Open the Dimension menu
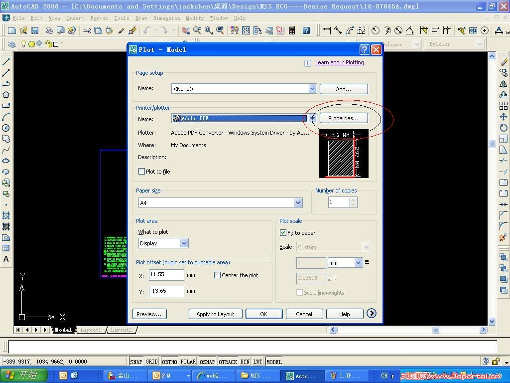 (x=166, y=18)
